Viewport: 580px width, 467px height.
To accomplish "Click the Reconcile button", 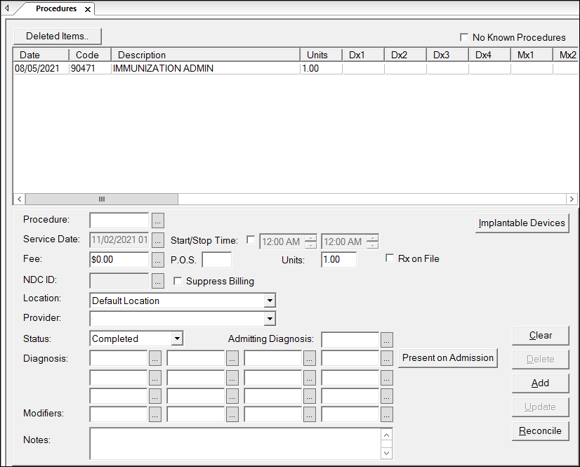I will coord(541,430).
